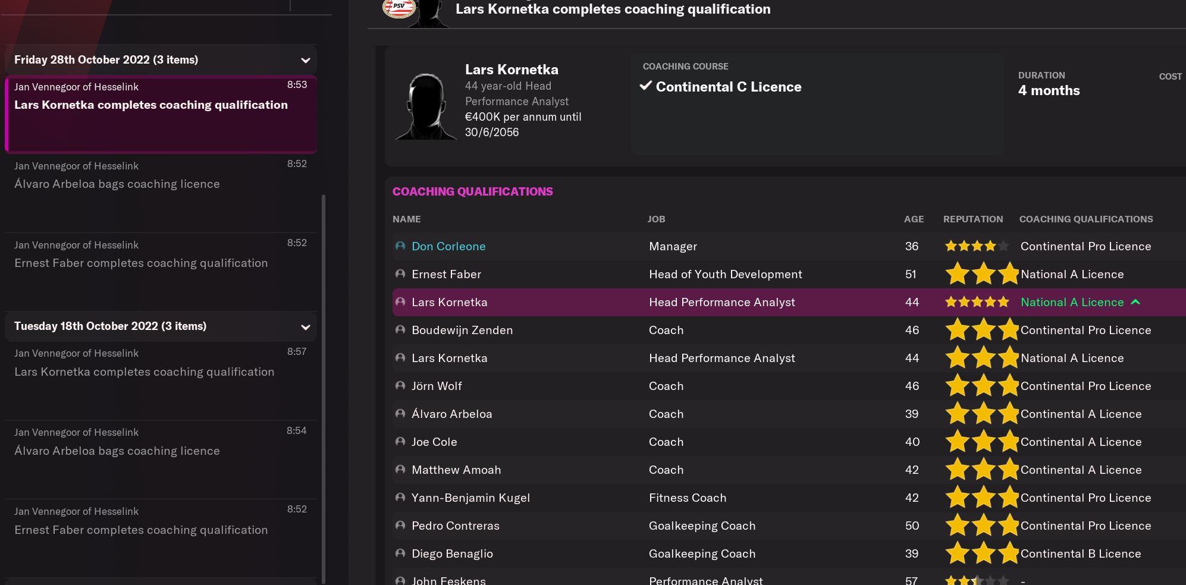Collapse Lars Kornetka's qualification row chevron
The image size is (1186, 585).
(x=1135, y=302)
